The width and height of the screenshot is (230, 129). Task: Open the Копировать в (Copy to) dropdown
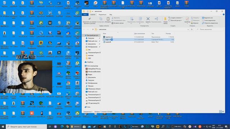tap(140, 20)
